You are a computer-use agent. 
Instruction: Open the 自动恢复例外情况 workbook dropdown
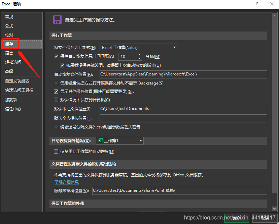[120, 141]
